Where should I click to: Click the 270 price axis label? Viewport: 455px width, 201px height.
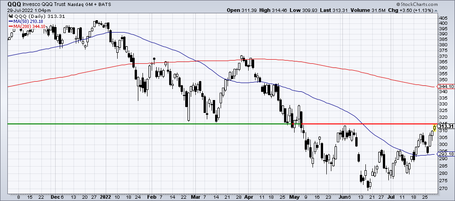pos(443,189)
